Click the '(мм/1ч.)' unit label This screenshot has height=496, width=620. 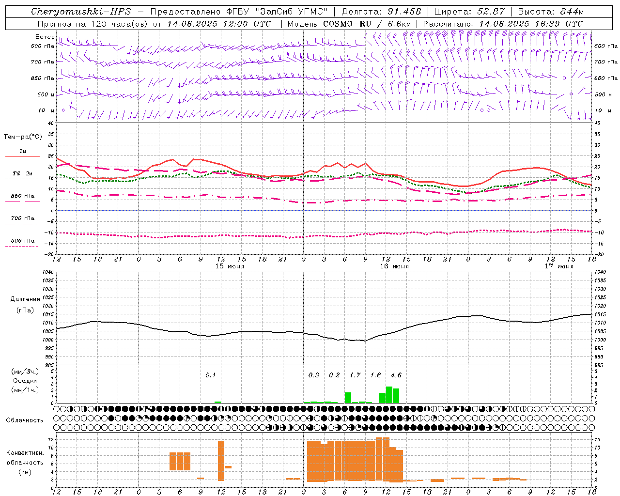[24, 390]
